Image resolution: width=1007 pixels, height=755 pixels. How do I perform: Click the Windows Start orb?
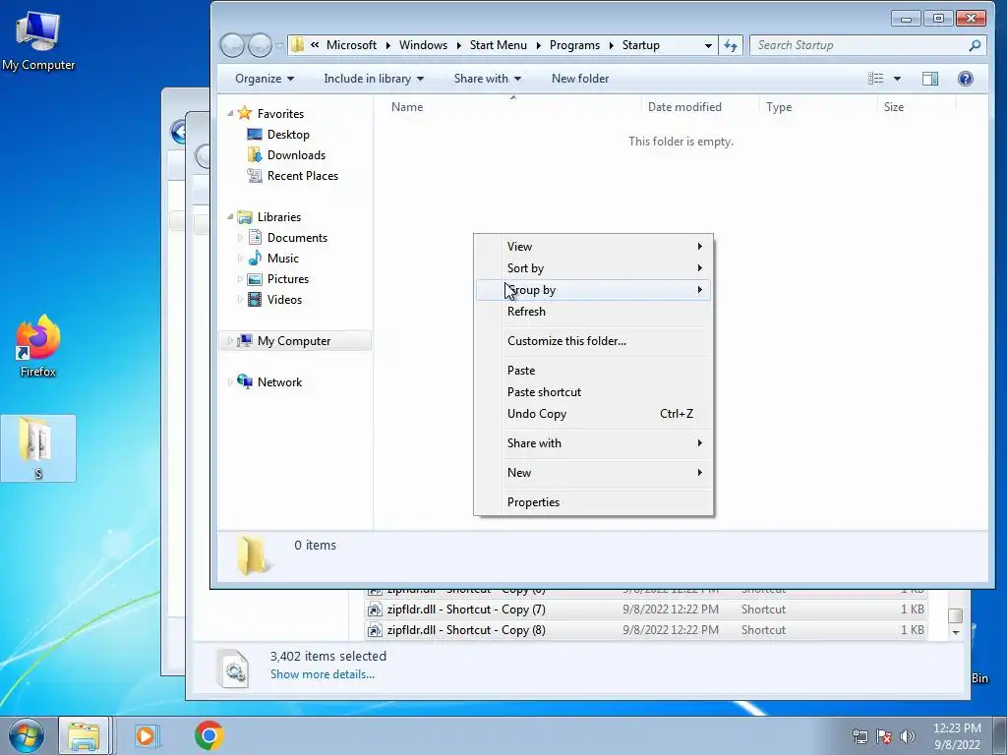point(27,735)
